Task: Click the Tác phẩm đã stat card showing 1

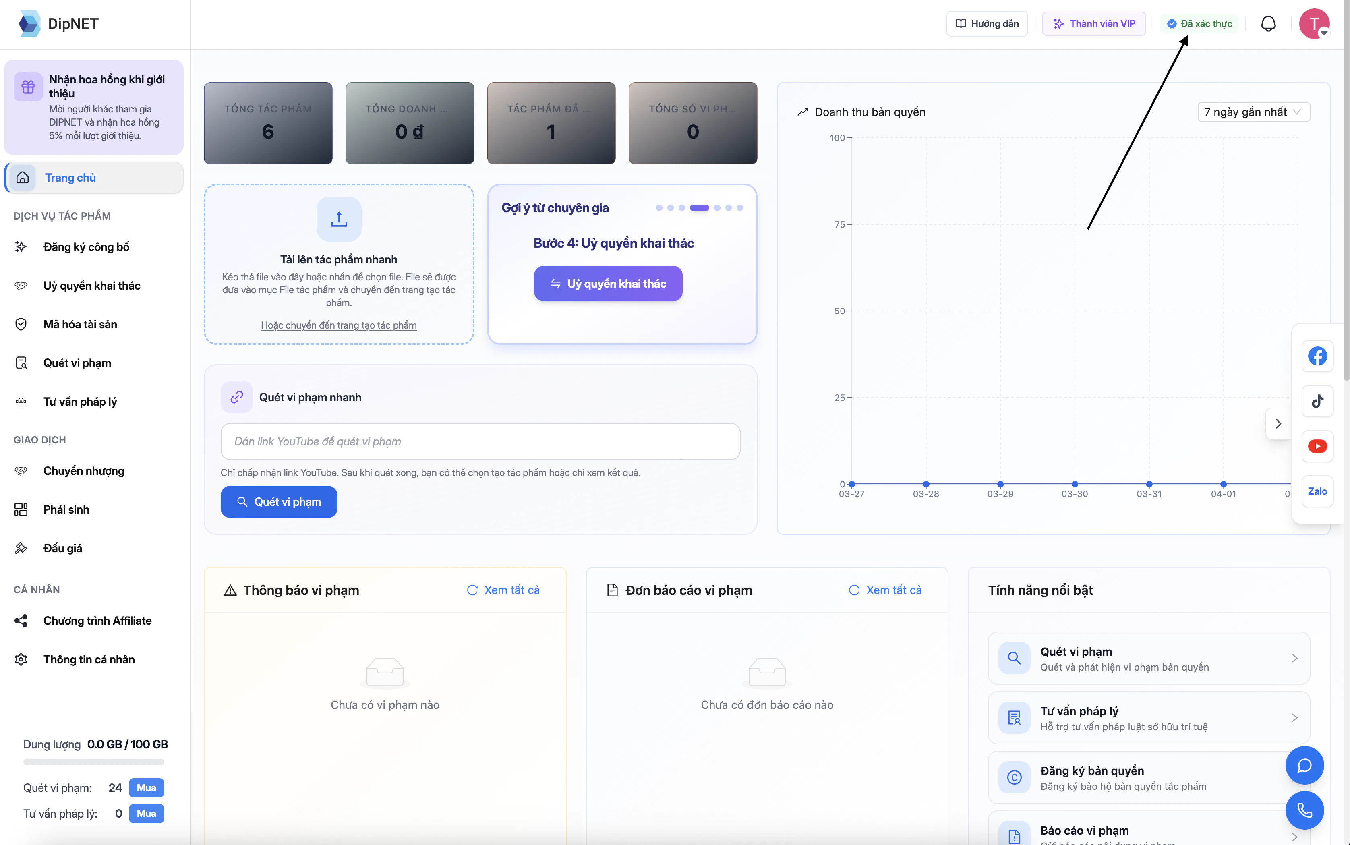Action: pyautogui.click(x=551, y=123)
